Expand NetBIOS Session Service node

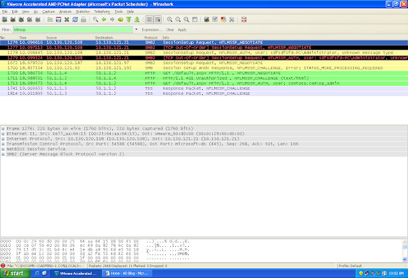coord(3,149)
